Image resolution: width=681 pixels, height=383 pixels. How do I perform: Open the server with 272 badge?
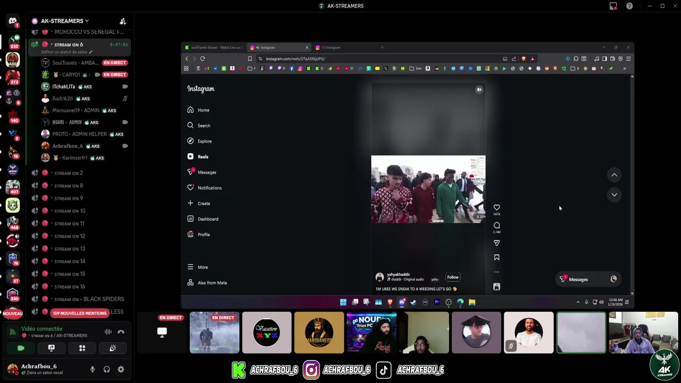(x=13, y=77)
